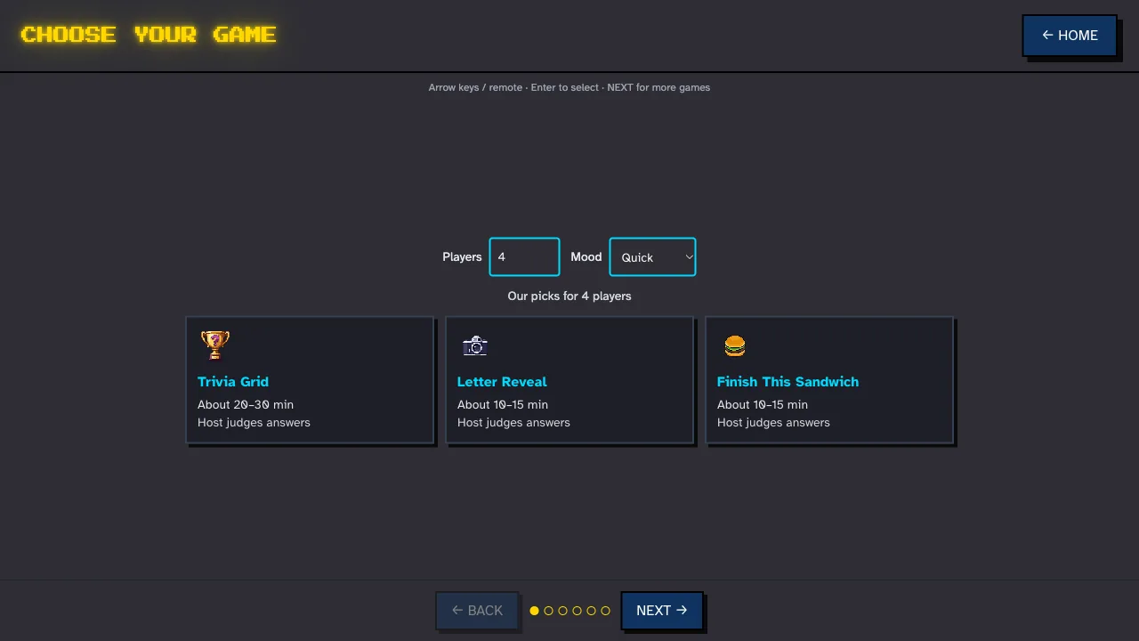Click the 'Players' label
Viewport: 1139px width, 641px height.
pos(462,256)
